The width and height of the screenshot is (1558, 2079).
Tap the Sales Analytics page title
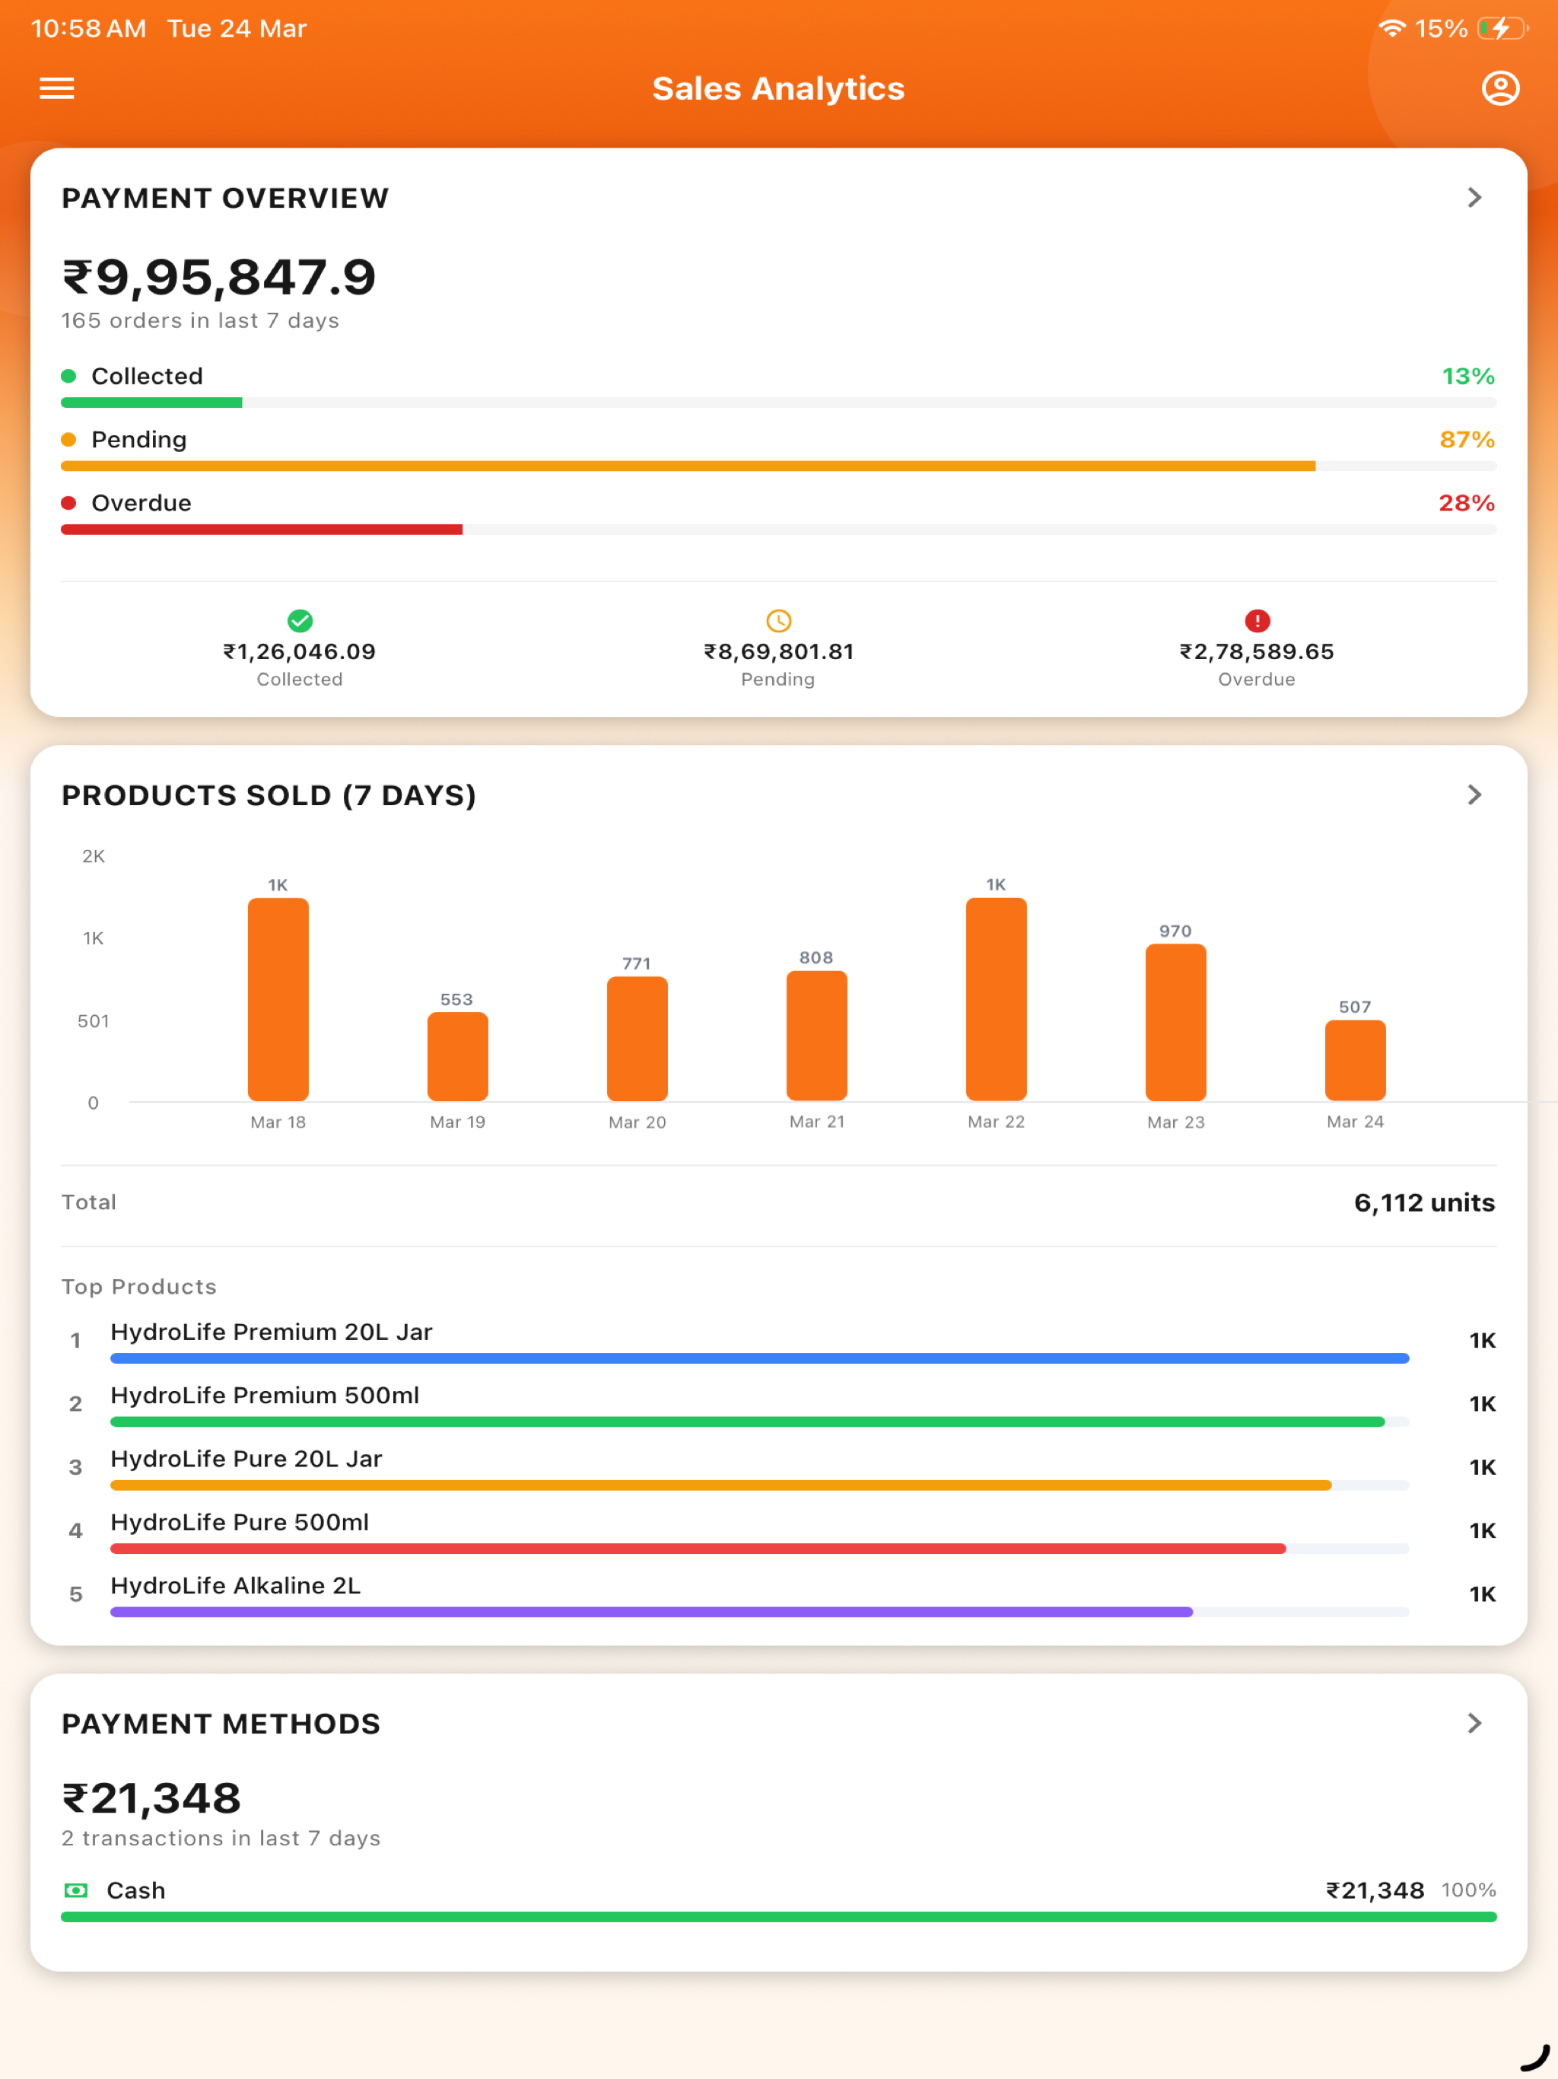(x=778, y=88)
